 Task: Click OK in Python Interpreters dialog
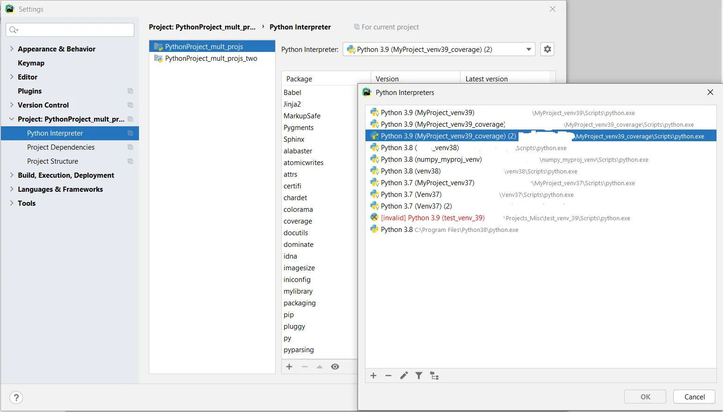tap(645, 397)
